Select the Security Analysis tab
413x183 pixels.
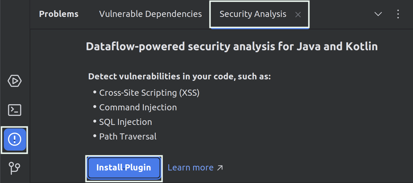tap(253, 14)
